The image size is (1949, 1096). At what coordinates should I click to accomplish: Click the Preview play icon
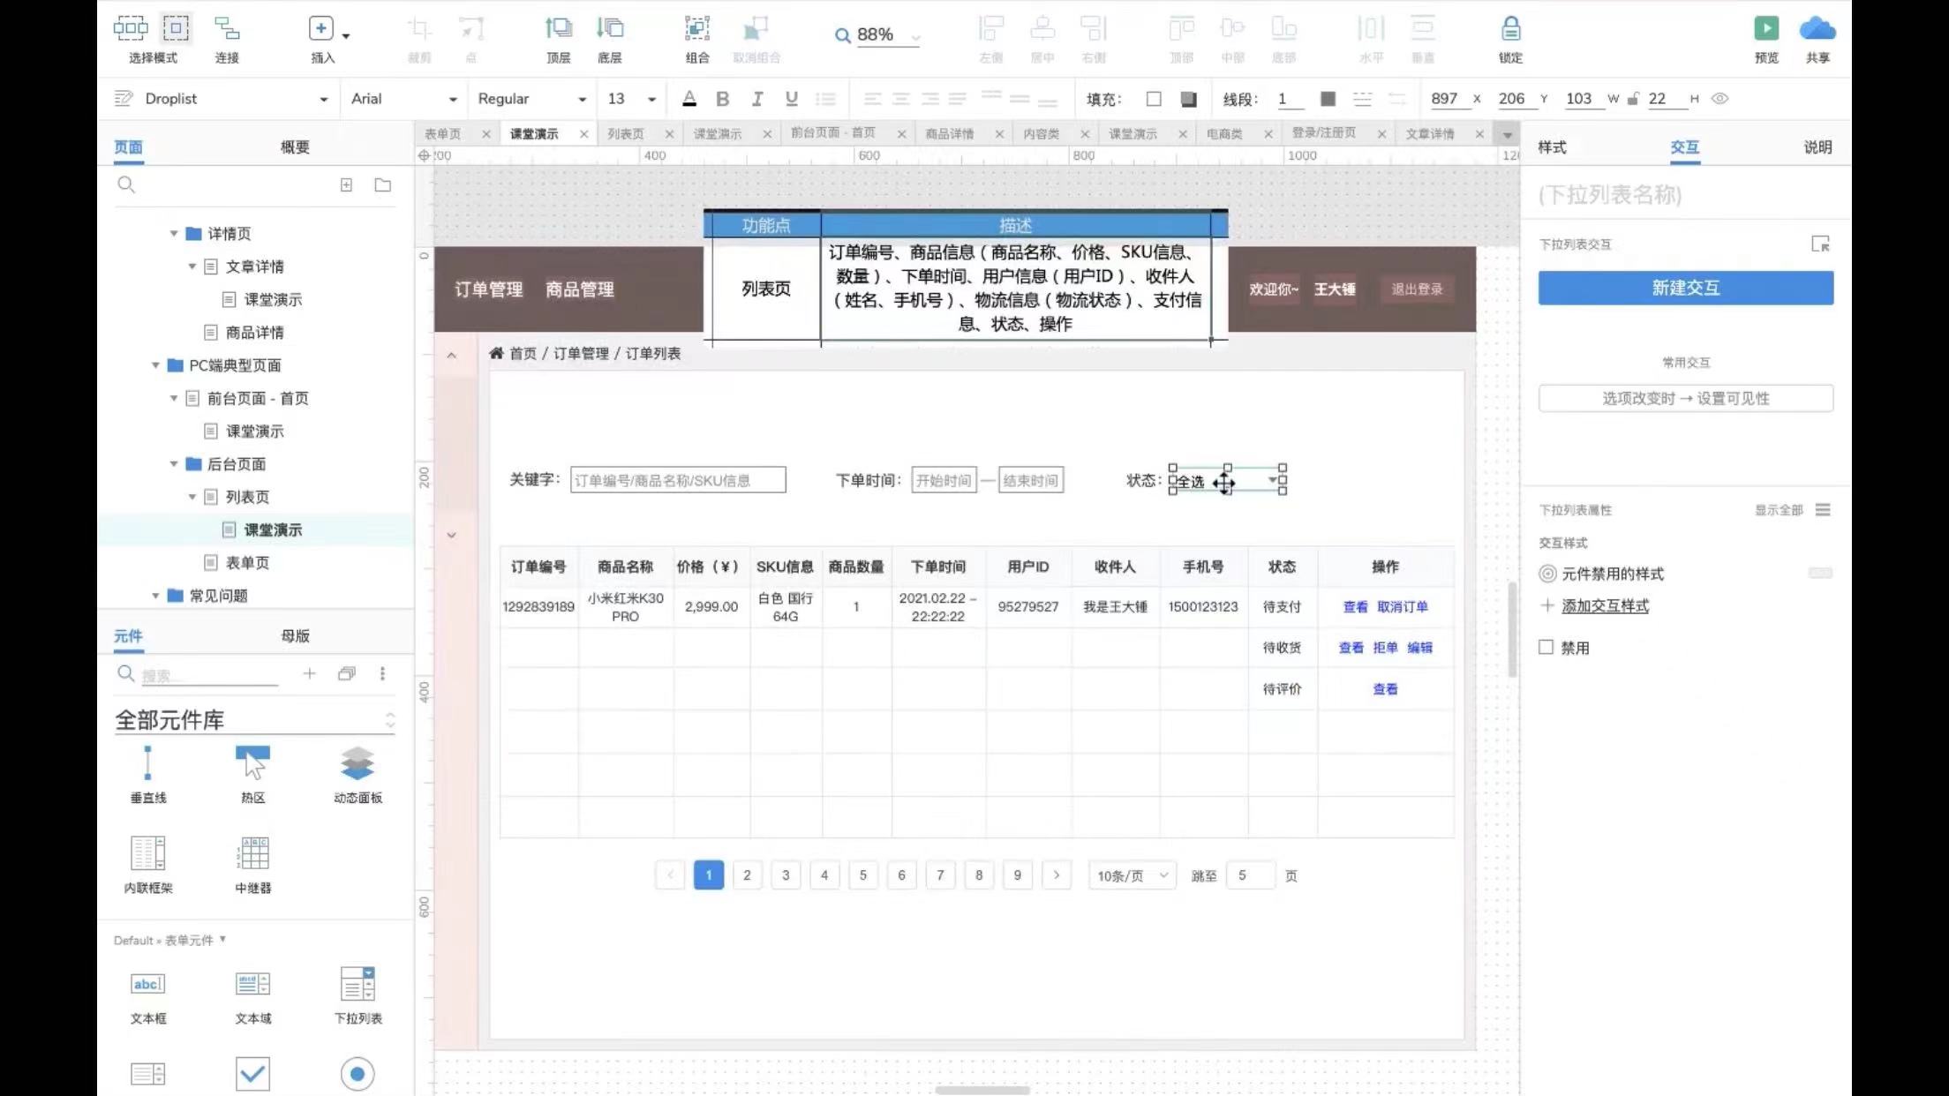(x=1765, y=29)
